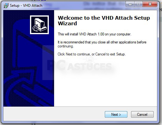Click the installer computer icon in blue banner

pos(39,25)
